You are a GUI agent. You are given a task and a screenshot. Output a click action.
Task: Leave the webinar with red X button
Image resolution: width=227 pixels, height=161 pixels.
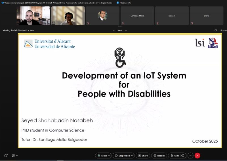pos(197,156)
